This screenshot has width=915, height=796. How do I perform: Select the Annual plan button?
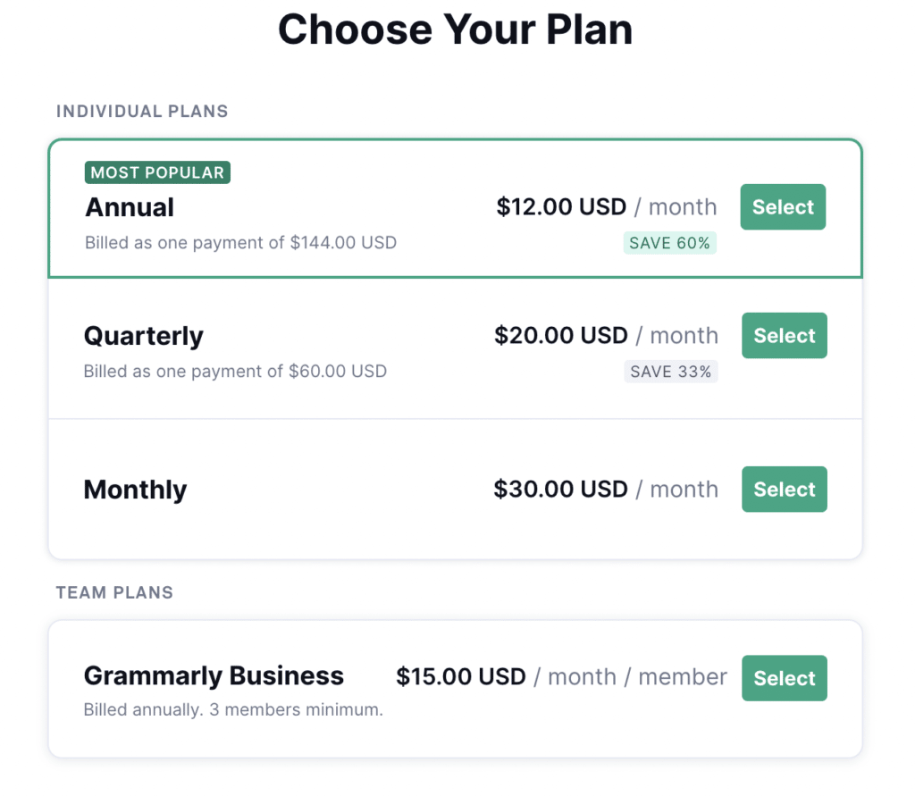coord(783,206)
